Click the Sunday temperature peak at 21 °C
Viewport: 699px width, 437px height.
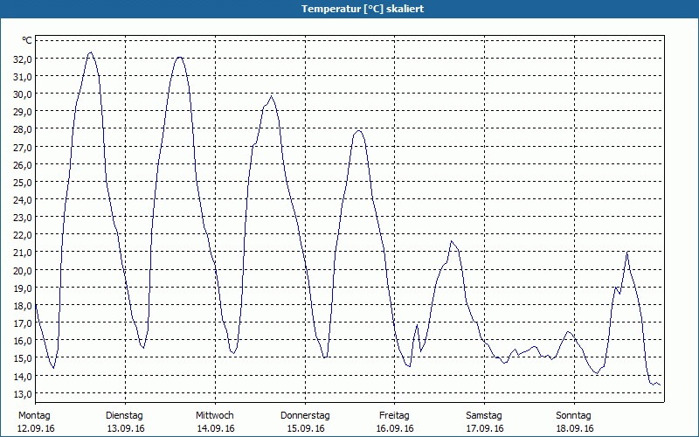coord(627,253)
